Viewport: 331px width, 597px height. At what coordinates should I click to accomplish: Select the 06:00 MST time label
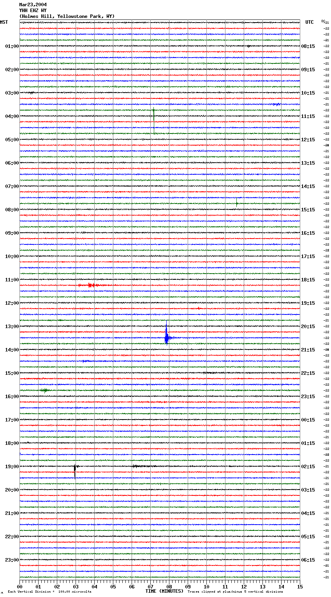(12, 163)
